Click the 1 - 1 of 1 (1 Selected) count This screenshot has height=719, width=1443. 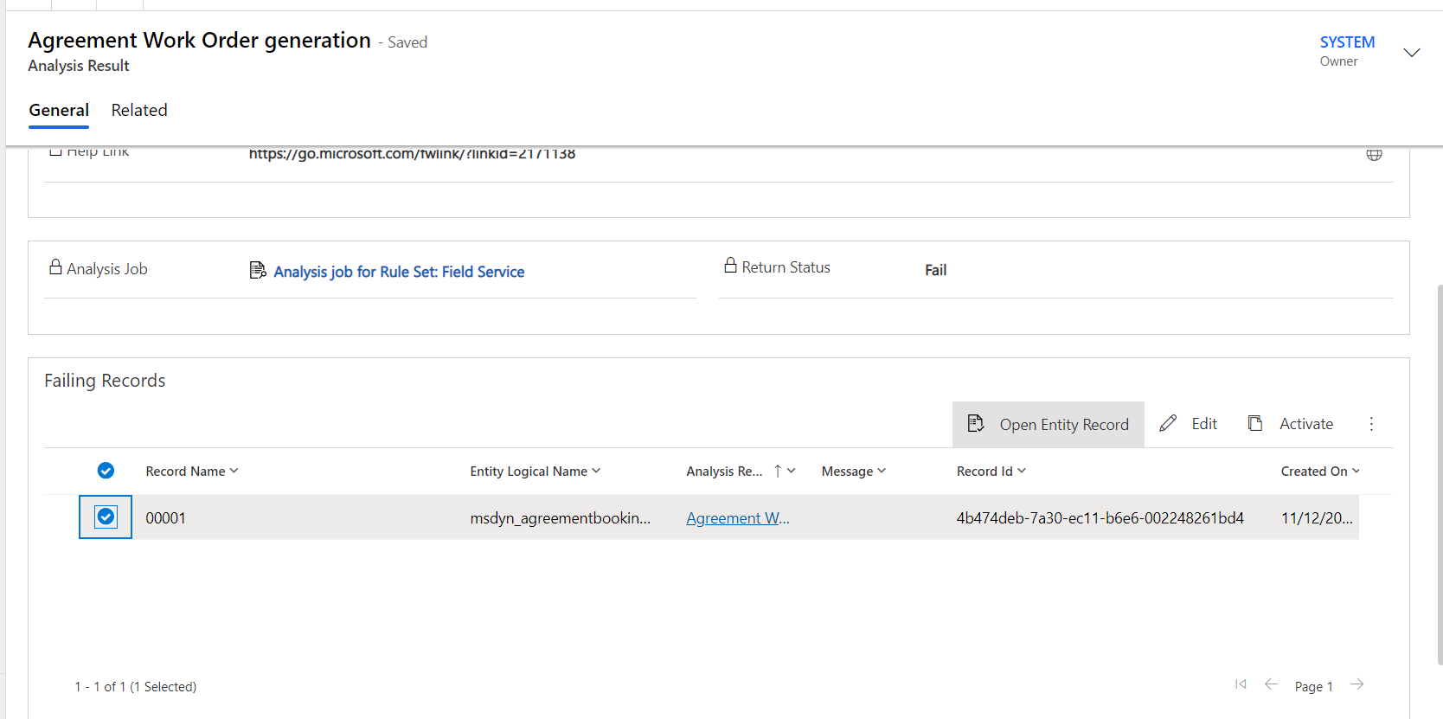tap(135, 686)
